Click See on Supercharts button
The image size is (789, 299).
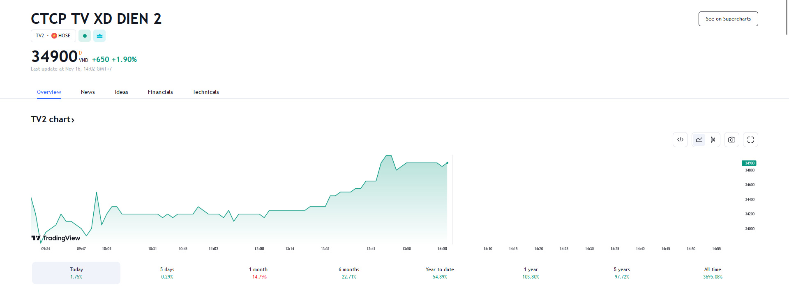tap(728, 18)
